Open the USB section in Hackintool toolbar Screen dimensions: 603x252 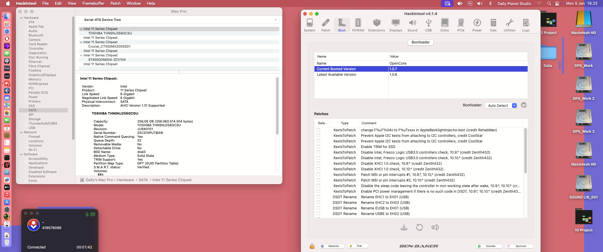coord(428,25)
